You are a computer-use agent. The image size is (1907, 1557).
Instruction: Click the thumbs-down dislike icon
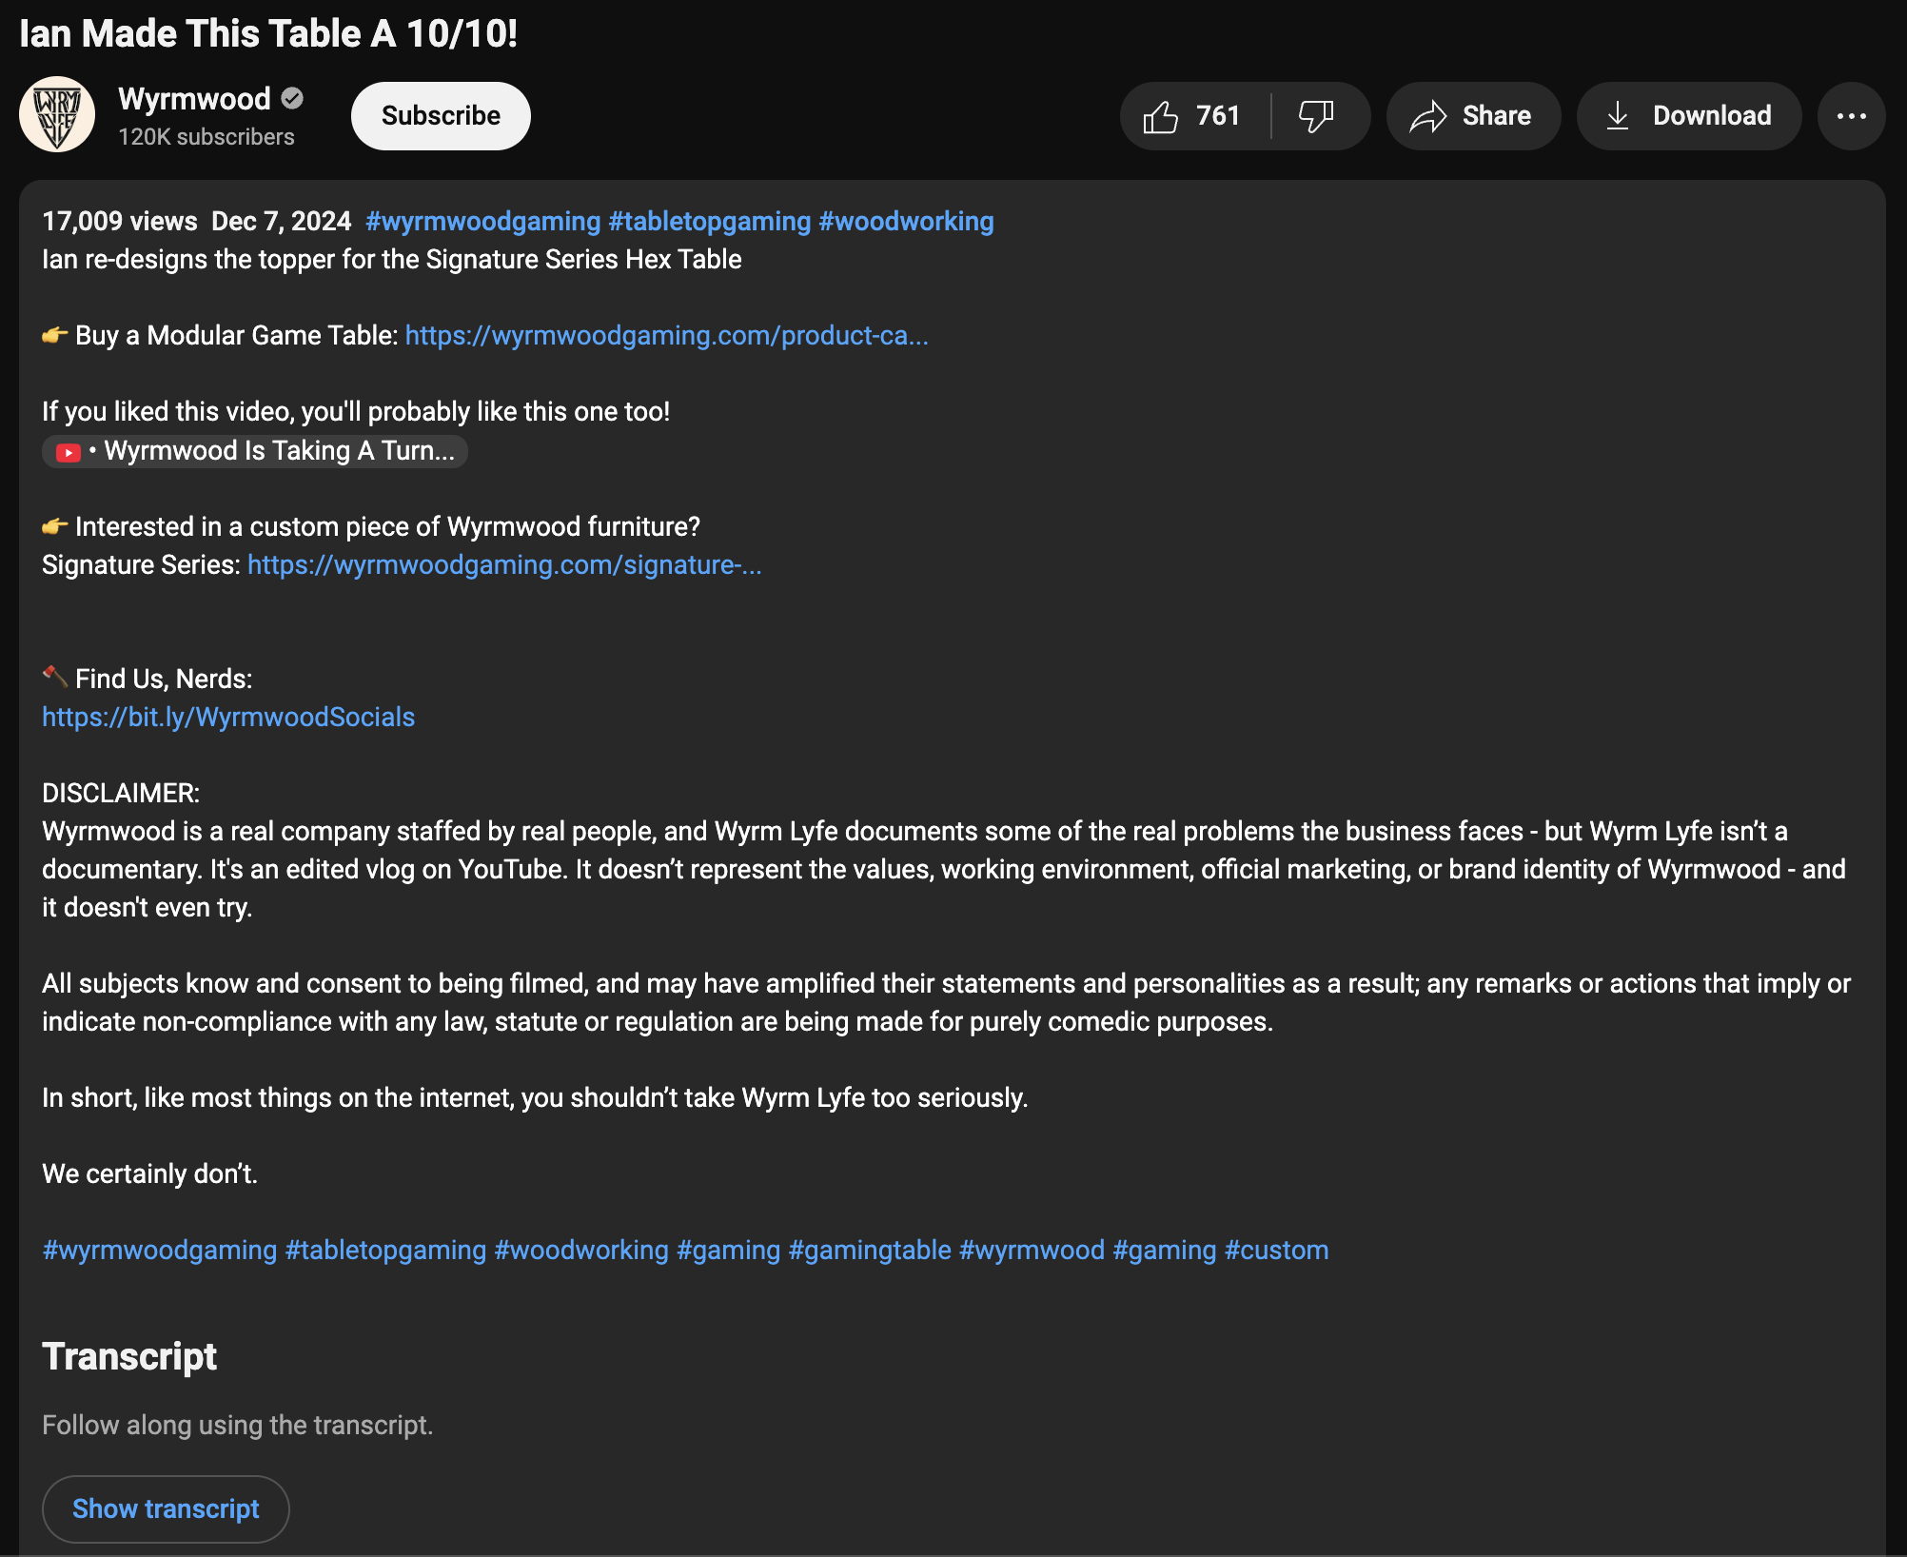click(1316, 116)
